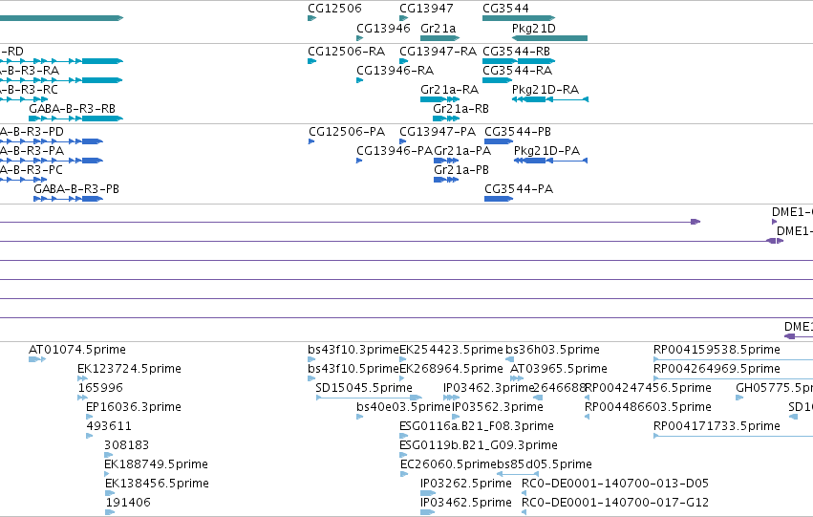Viewport: 813px width, 517px height.
Task: Click the CG13947-RA transcript label
Action: [439, 52]
